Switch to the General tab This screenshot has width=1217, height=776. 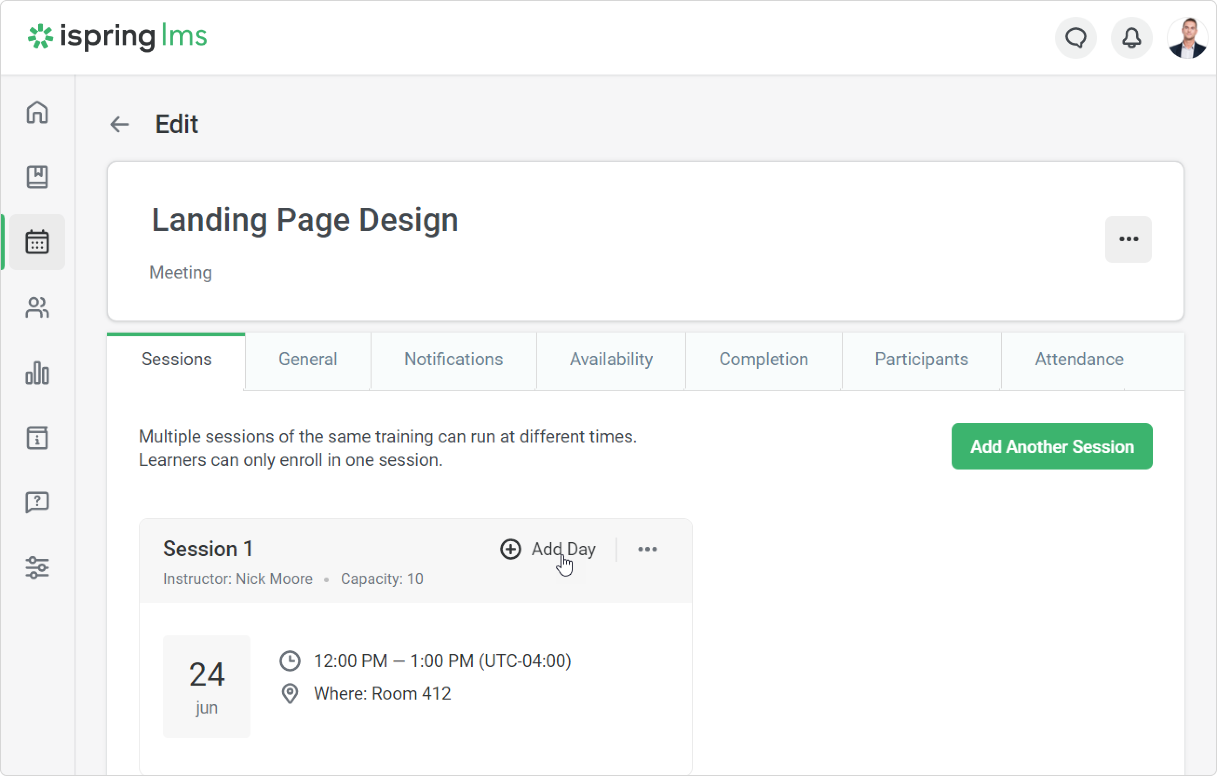[307, 360]
